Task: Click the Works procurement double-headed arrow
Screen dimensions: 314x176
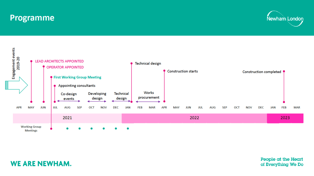Action: (x=148, y=101)
